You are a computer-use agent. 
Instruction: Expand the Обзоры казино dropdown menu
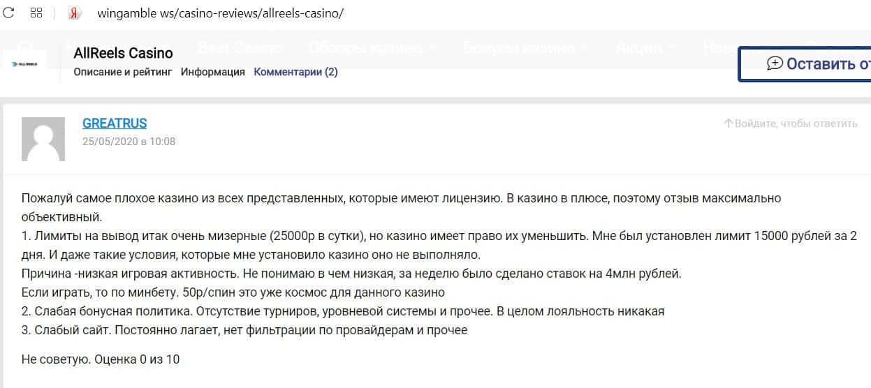pos(372,47)
